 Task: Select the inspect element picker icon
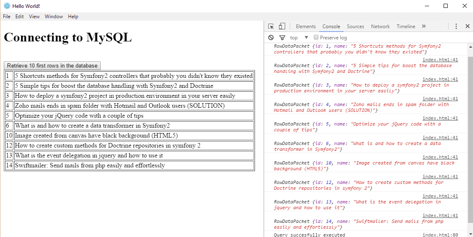tap(271, 26)
